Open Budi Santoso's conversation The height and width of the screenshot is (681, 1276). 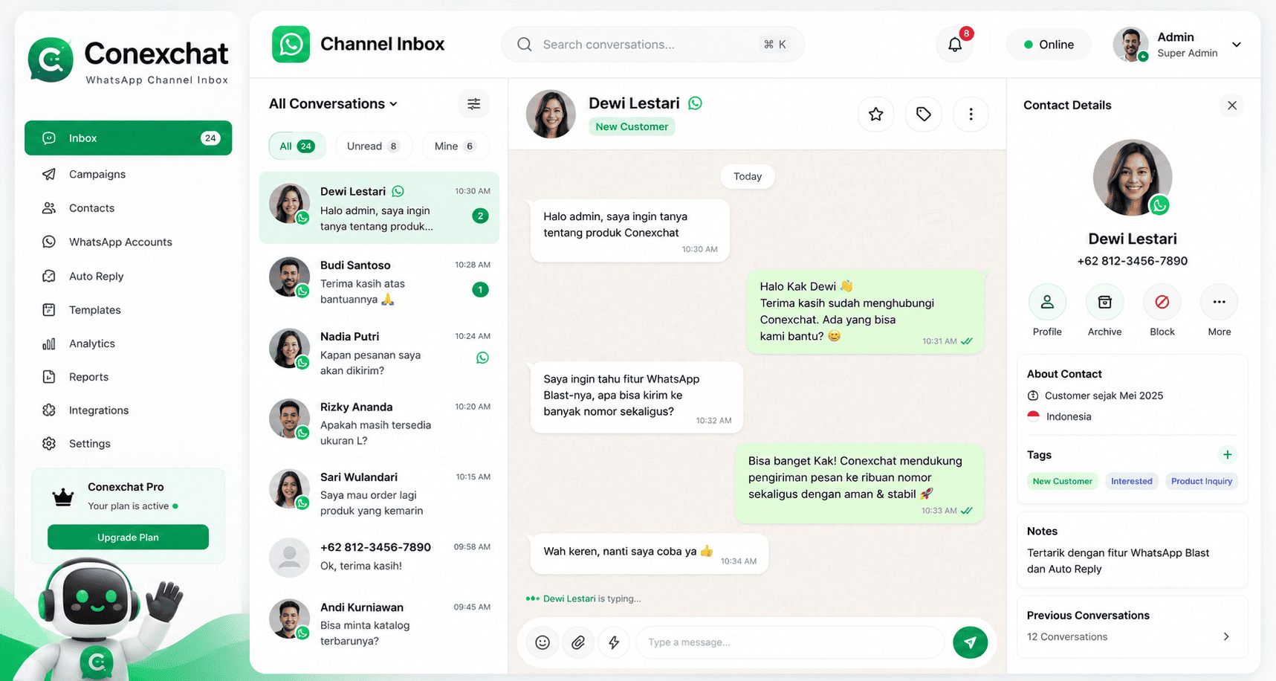coord(379,282)
